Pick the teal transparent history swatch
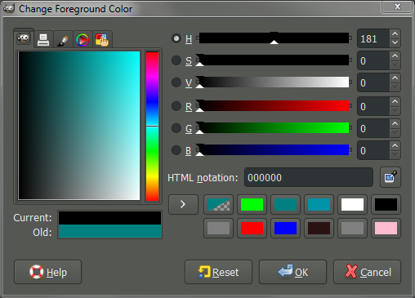The height and width of the screenshot is (298, 415). (x=218, y=205)
